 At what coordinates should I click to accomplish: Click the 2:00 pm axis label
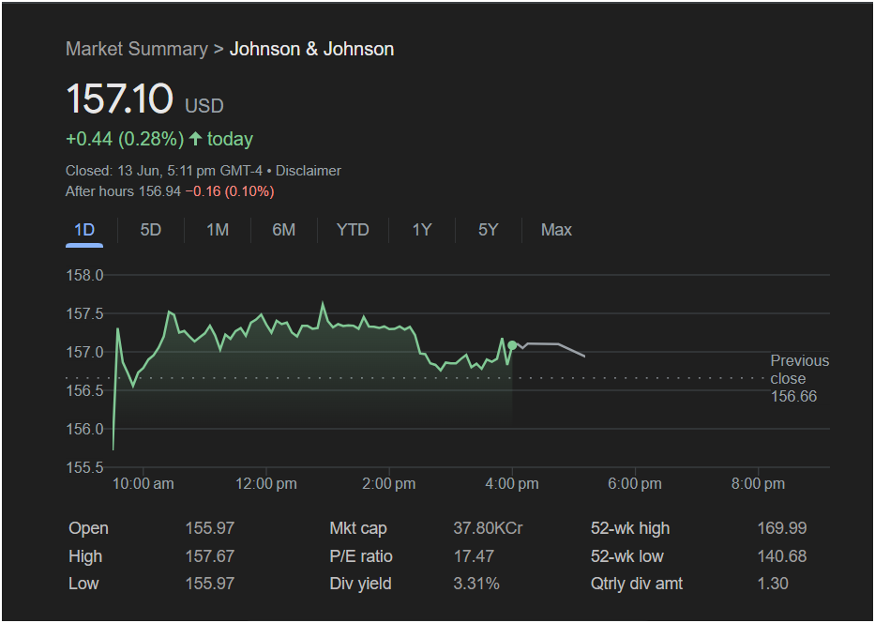point(389,483)
